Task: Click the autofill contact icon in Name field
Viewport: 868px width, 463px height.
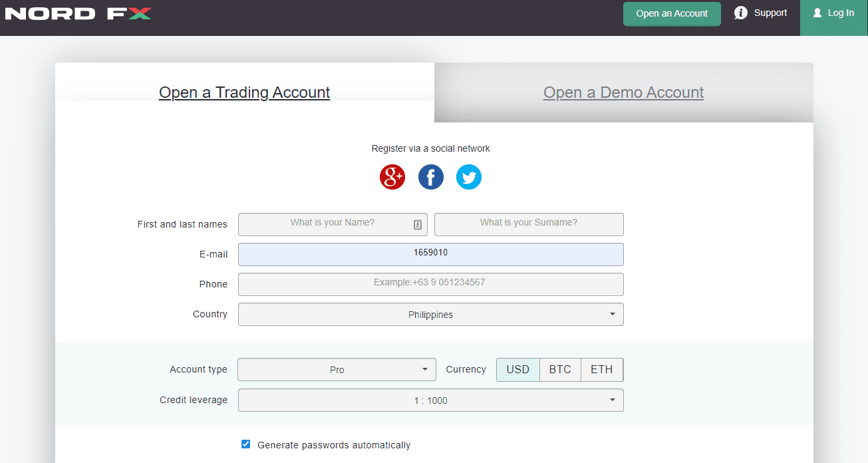Action: click(418, 225)
